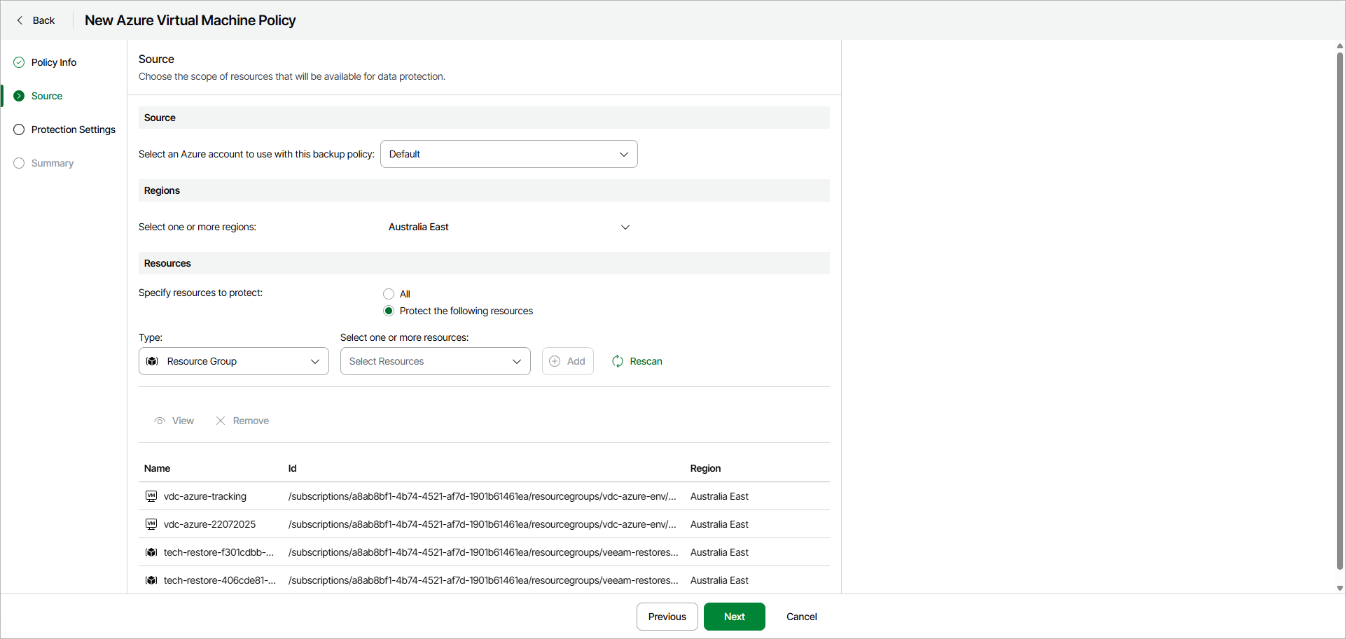Open the Select Resources dropdown
Screen dimensions: 1346x639
tap(435, 361)
